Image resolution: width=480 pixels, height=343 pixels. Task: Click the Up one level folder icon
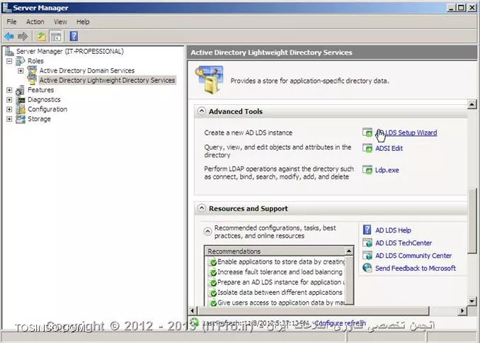[41, 36]
